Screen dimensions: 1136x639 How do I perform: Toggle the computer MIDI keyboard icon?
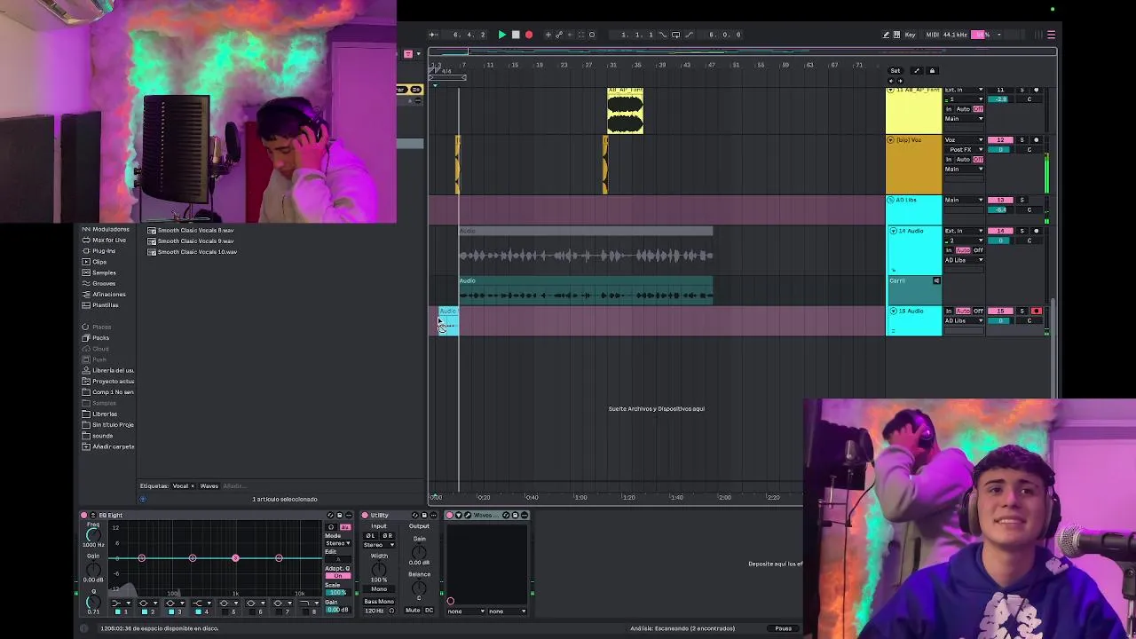[x=897, y=35]
